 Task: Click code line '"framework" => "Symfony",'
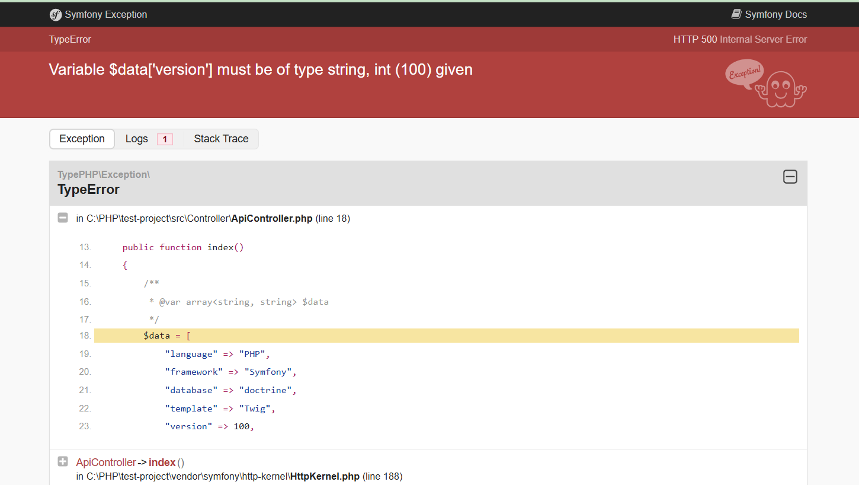click(230, 372)
